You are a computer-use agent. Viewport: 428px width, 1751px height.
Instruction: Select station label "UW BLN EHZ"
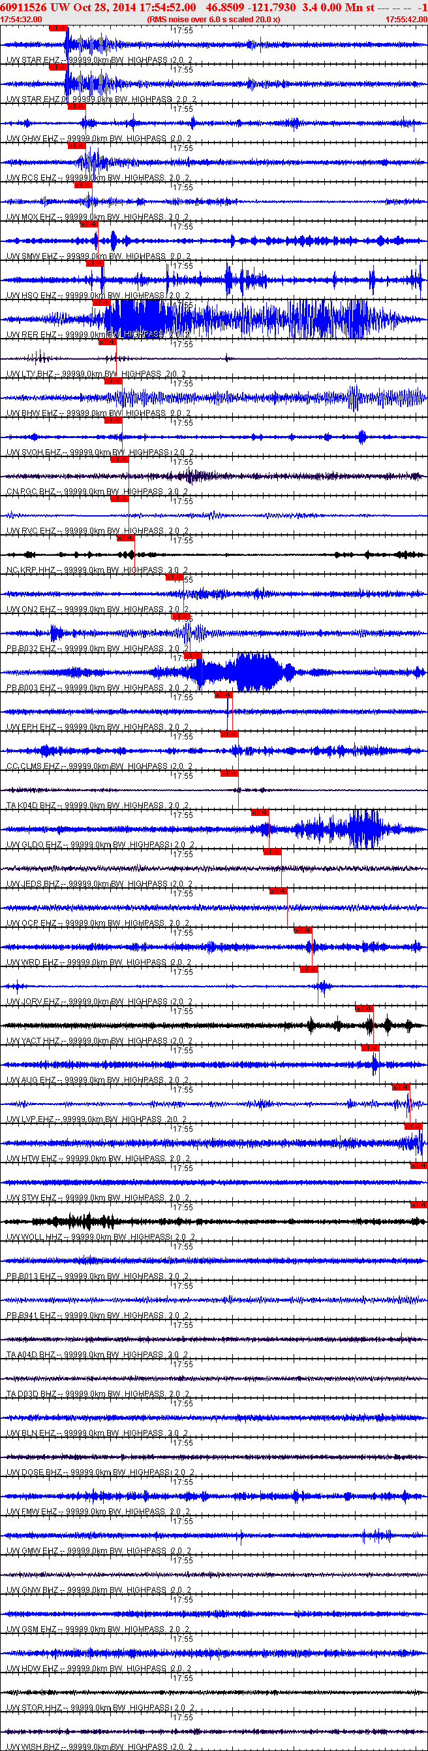point(32,1435)
